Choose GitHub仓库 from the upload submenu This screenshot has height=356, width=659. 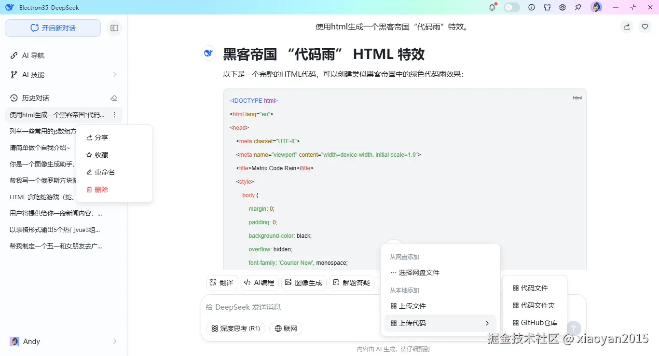point(535,322)
